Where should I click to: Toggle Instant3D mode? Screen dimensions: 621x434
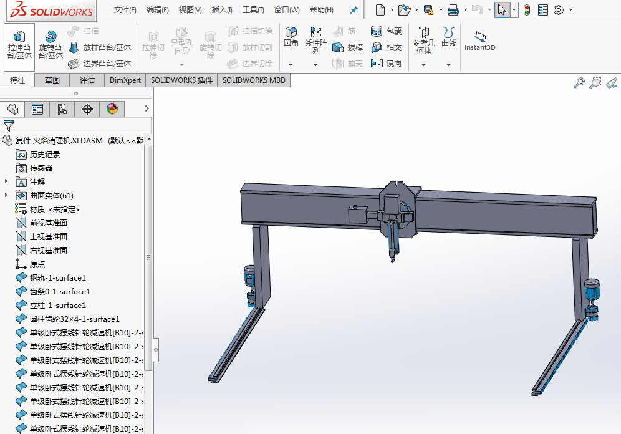479,41
